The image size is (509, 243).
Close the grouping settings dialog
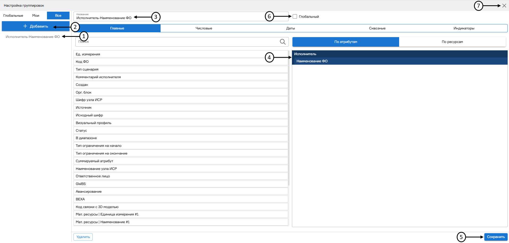click(x=504, y=6)
